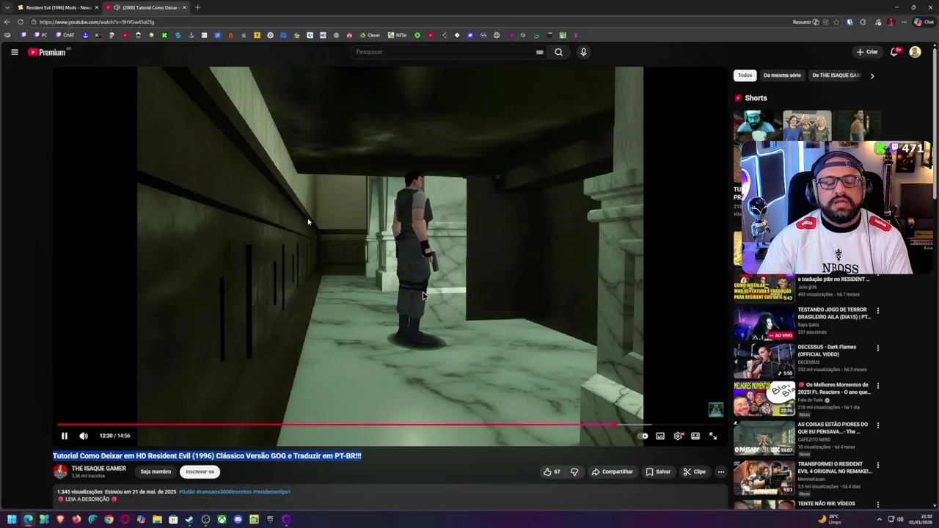This screenshot has width=939, height=528.
Task: Pause the video
Action: point(64,436)
